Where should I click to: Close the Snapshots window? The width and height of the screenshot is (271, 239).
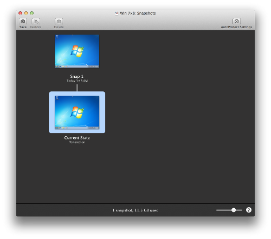[20, 13]
